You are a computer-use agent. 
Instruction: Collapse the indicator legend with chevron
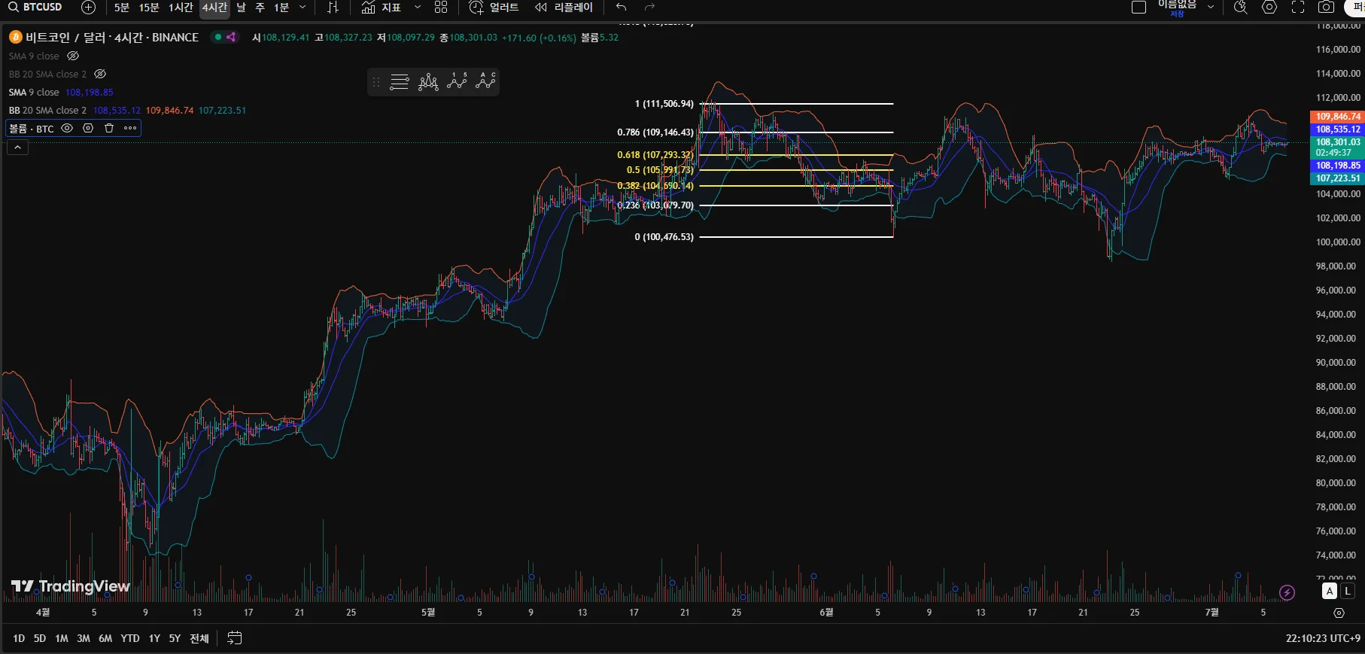(x=17, y=148)
